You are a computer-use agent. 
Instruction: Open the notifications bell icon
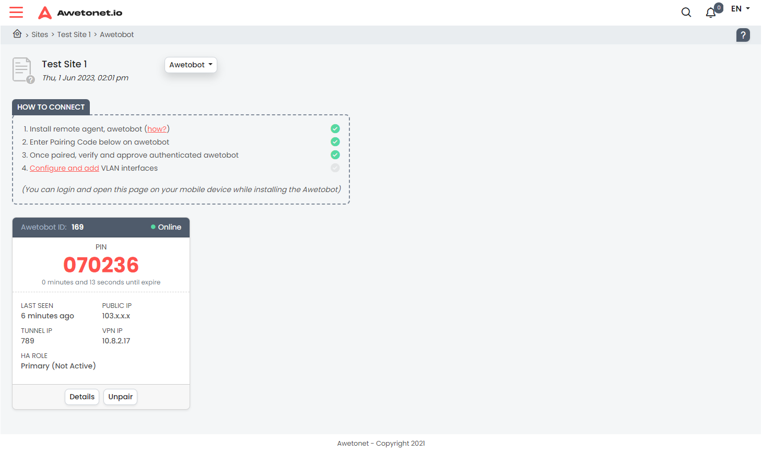pos(710,13)
